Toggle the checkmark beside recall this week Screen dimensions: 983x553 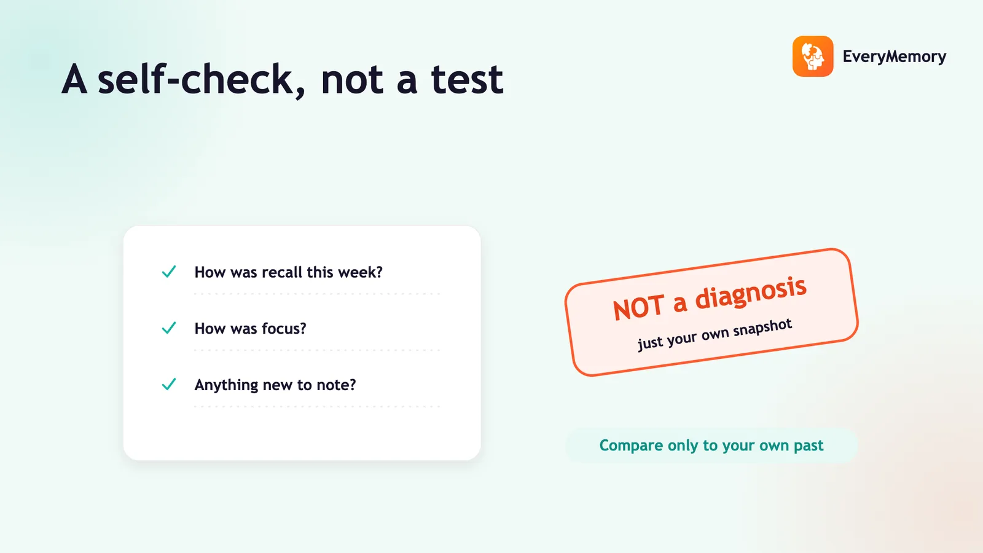pyautogui.click(x=169, y=272)
